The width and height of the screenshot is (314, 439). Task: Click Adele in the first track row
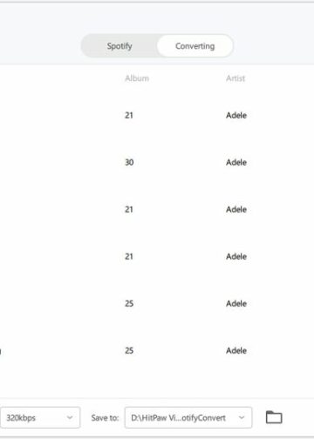click(x=236, y=115)
